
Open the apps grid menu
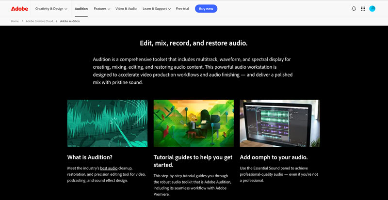tap(363, 9)
